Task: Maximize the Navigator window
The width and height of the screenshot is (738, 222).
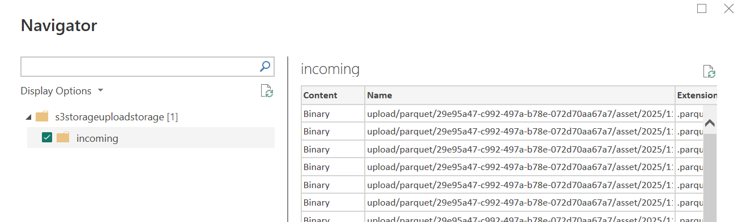Action: tap(702, 8)
